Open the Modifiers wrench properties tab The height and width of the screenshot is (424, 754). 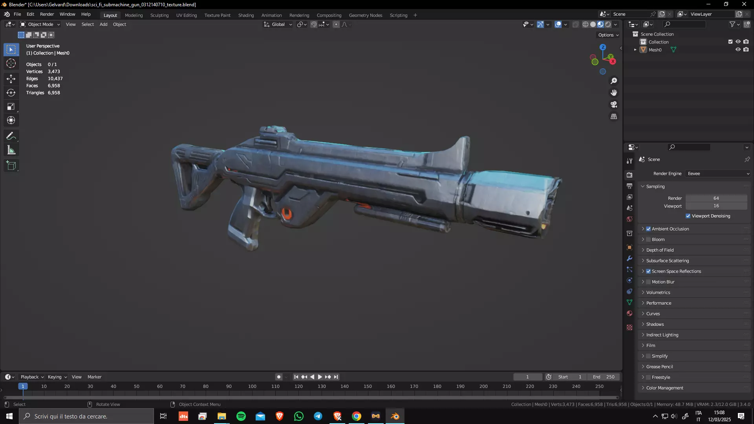coord(630,258)
